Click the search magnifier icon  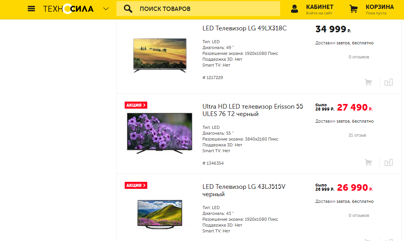(128, 9)
